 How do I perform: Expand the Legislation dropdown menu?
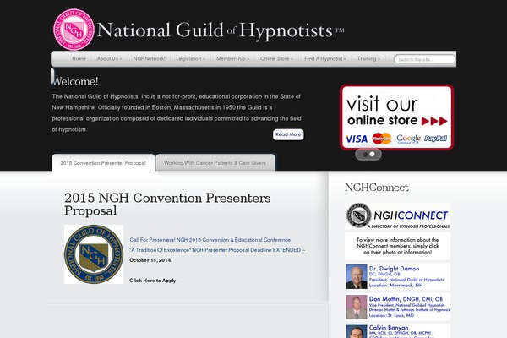click(x=190, y=59)
